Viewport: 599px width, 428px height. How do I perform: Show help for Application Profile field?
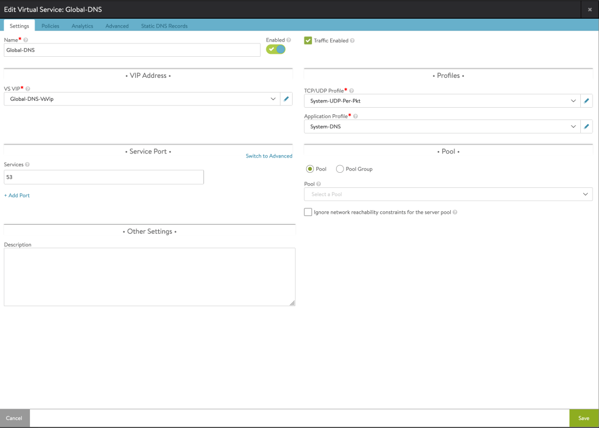tap(355, 117)
